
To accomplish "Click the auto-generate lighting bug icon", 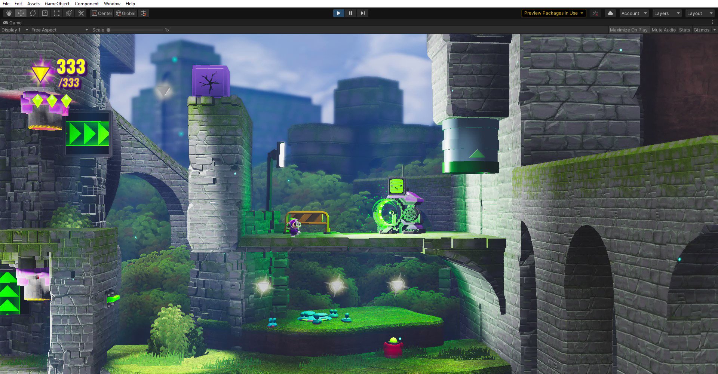I will [x=595, y=13].
